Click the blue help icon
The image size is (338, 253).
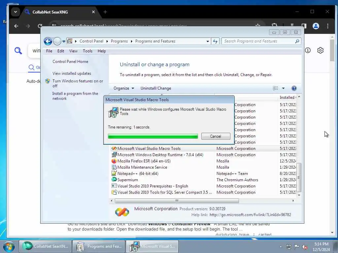[294, 88]
